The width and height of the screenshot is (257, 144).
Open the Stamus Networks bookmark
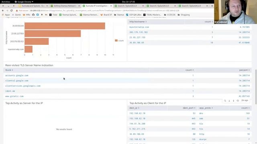point(89,15)
